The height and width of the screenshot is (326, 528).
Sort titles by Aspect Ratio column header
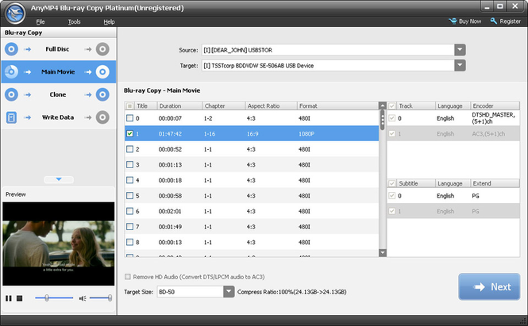tap(271, 106)
